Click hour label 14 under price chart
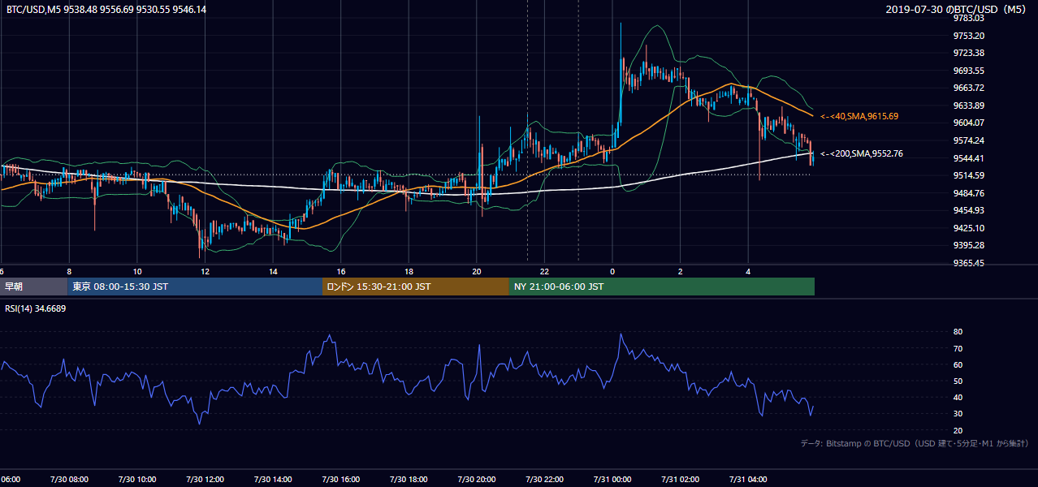The width and height of the screenshot is (1038, 487). [x=273, y=271]
